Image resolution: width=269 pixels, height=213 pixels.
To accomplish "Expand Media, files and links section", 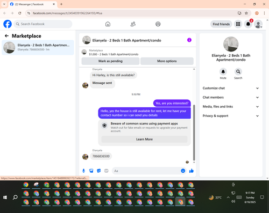I will (x=231, y=107).
